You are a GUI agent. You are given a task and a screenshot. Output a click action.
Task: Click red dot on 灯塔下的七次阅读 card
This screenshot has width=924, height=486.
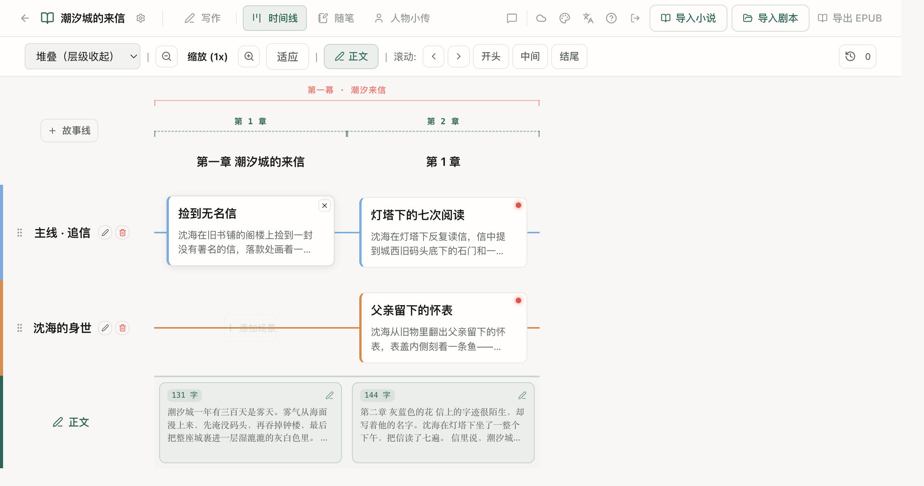[518, 205]
